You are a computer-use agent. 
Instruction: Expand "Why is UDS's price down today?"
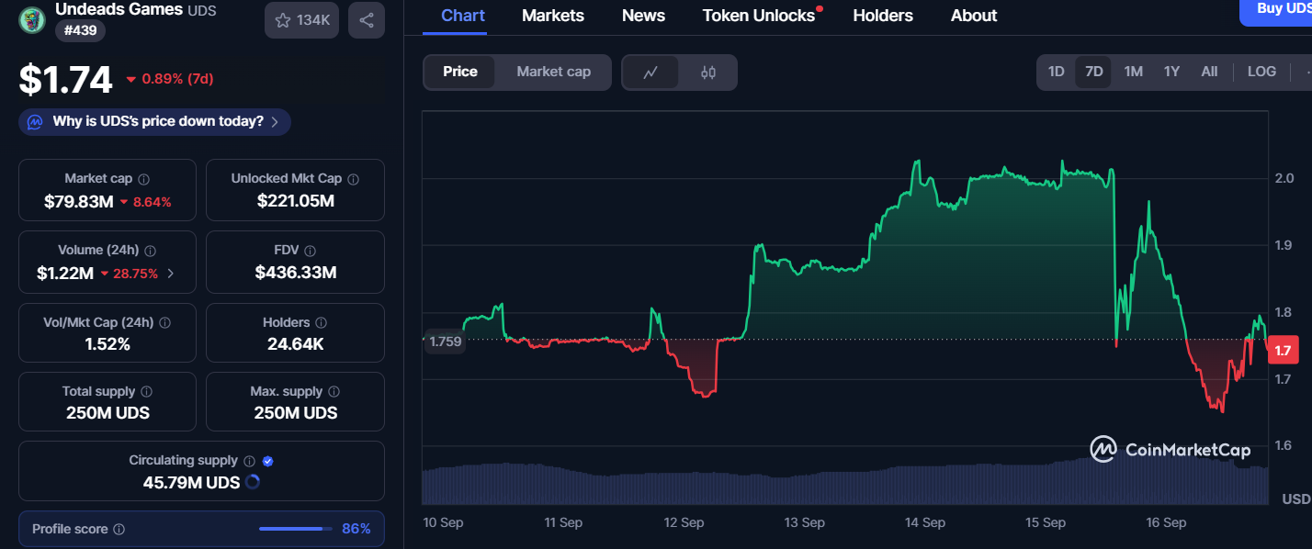coord(155,121)
